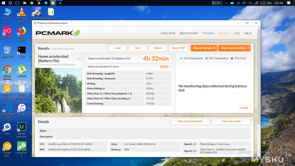The height and width of the screenshot is (166, 295).
Task: Select Genymotion desktop shortcut
Action: tap(7, 33)
